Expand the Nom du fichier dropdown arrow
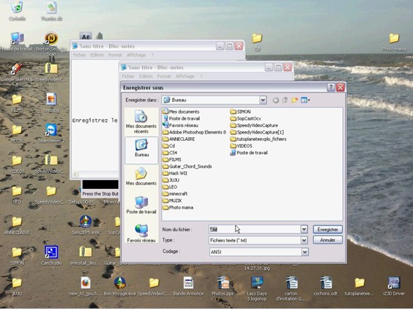 pos(304,229)
